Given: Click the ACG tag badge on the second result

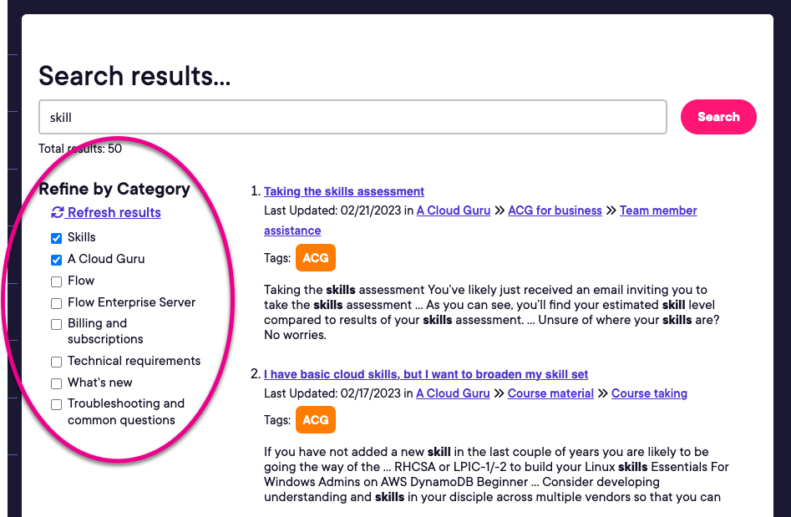Looking at the screenshot, I should pyautogui.click(x=315, y=419).
